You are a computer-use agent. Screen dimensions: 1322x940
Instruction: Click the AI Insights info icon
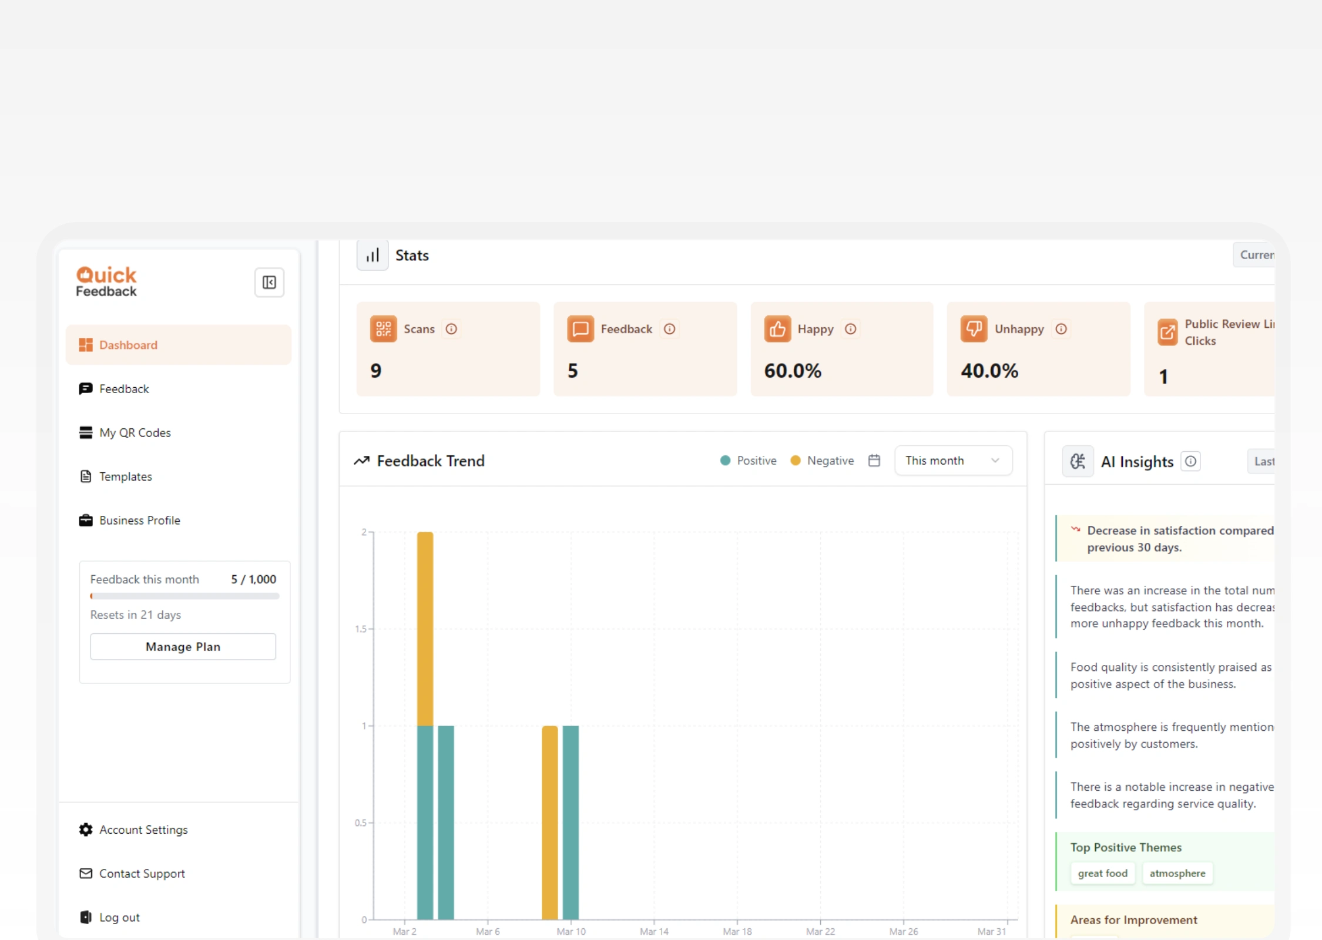point(1190,461)
